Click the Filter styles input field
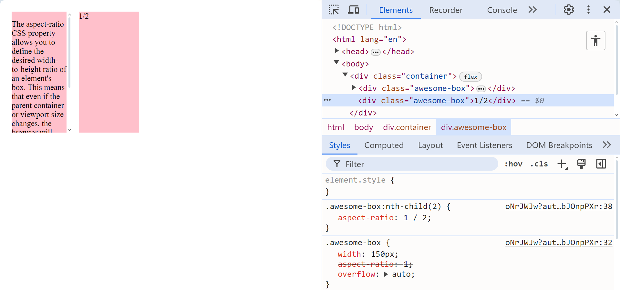The width and height of the screenshot is (620, 290). tap(417, 164)
